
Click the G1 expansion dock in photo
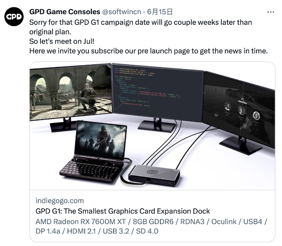coord(154,176)
